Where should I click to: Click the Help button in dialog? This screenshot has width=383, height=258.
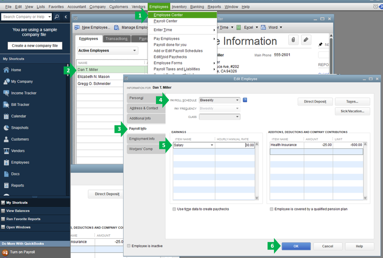pyautogui.click(x=359, y=246)
